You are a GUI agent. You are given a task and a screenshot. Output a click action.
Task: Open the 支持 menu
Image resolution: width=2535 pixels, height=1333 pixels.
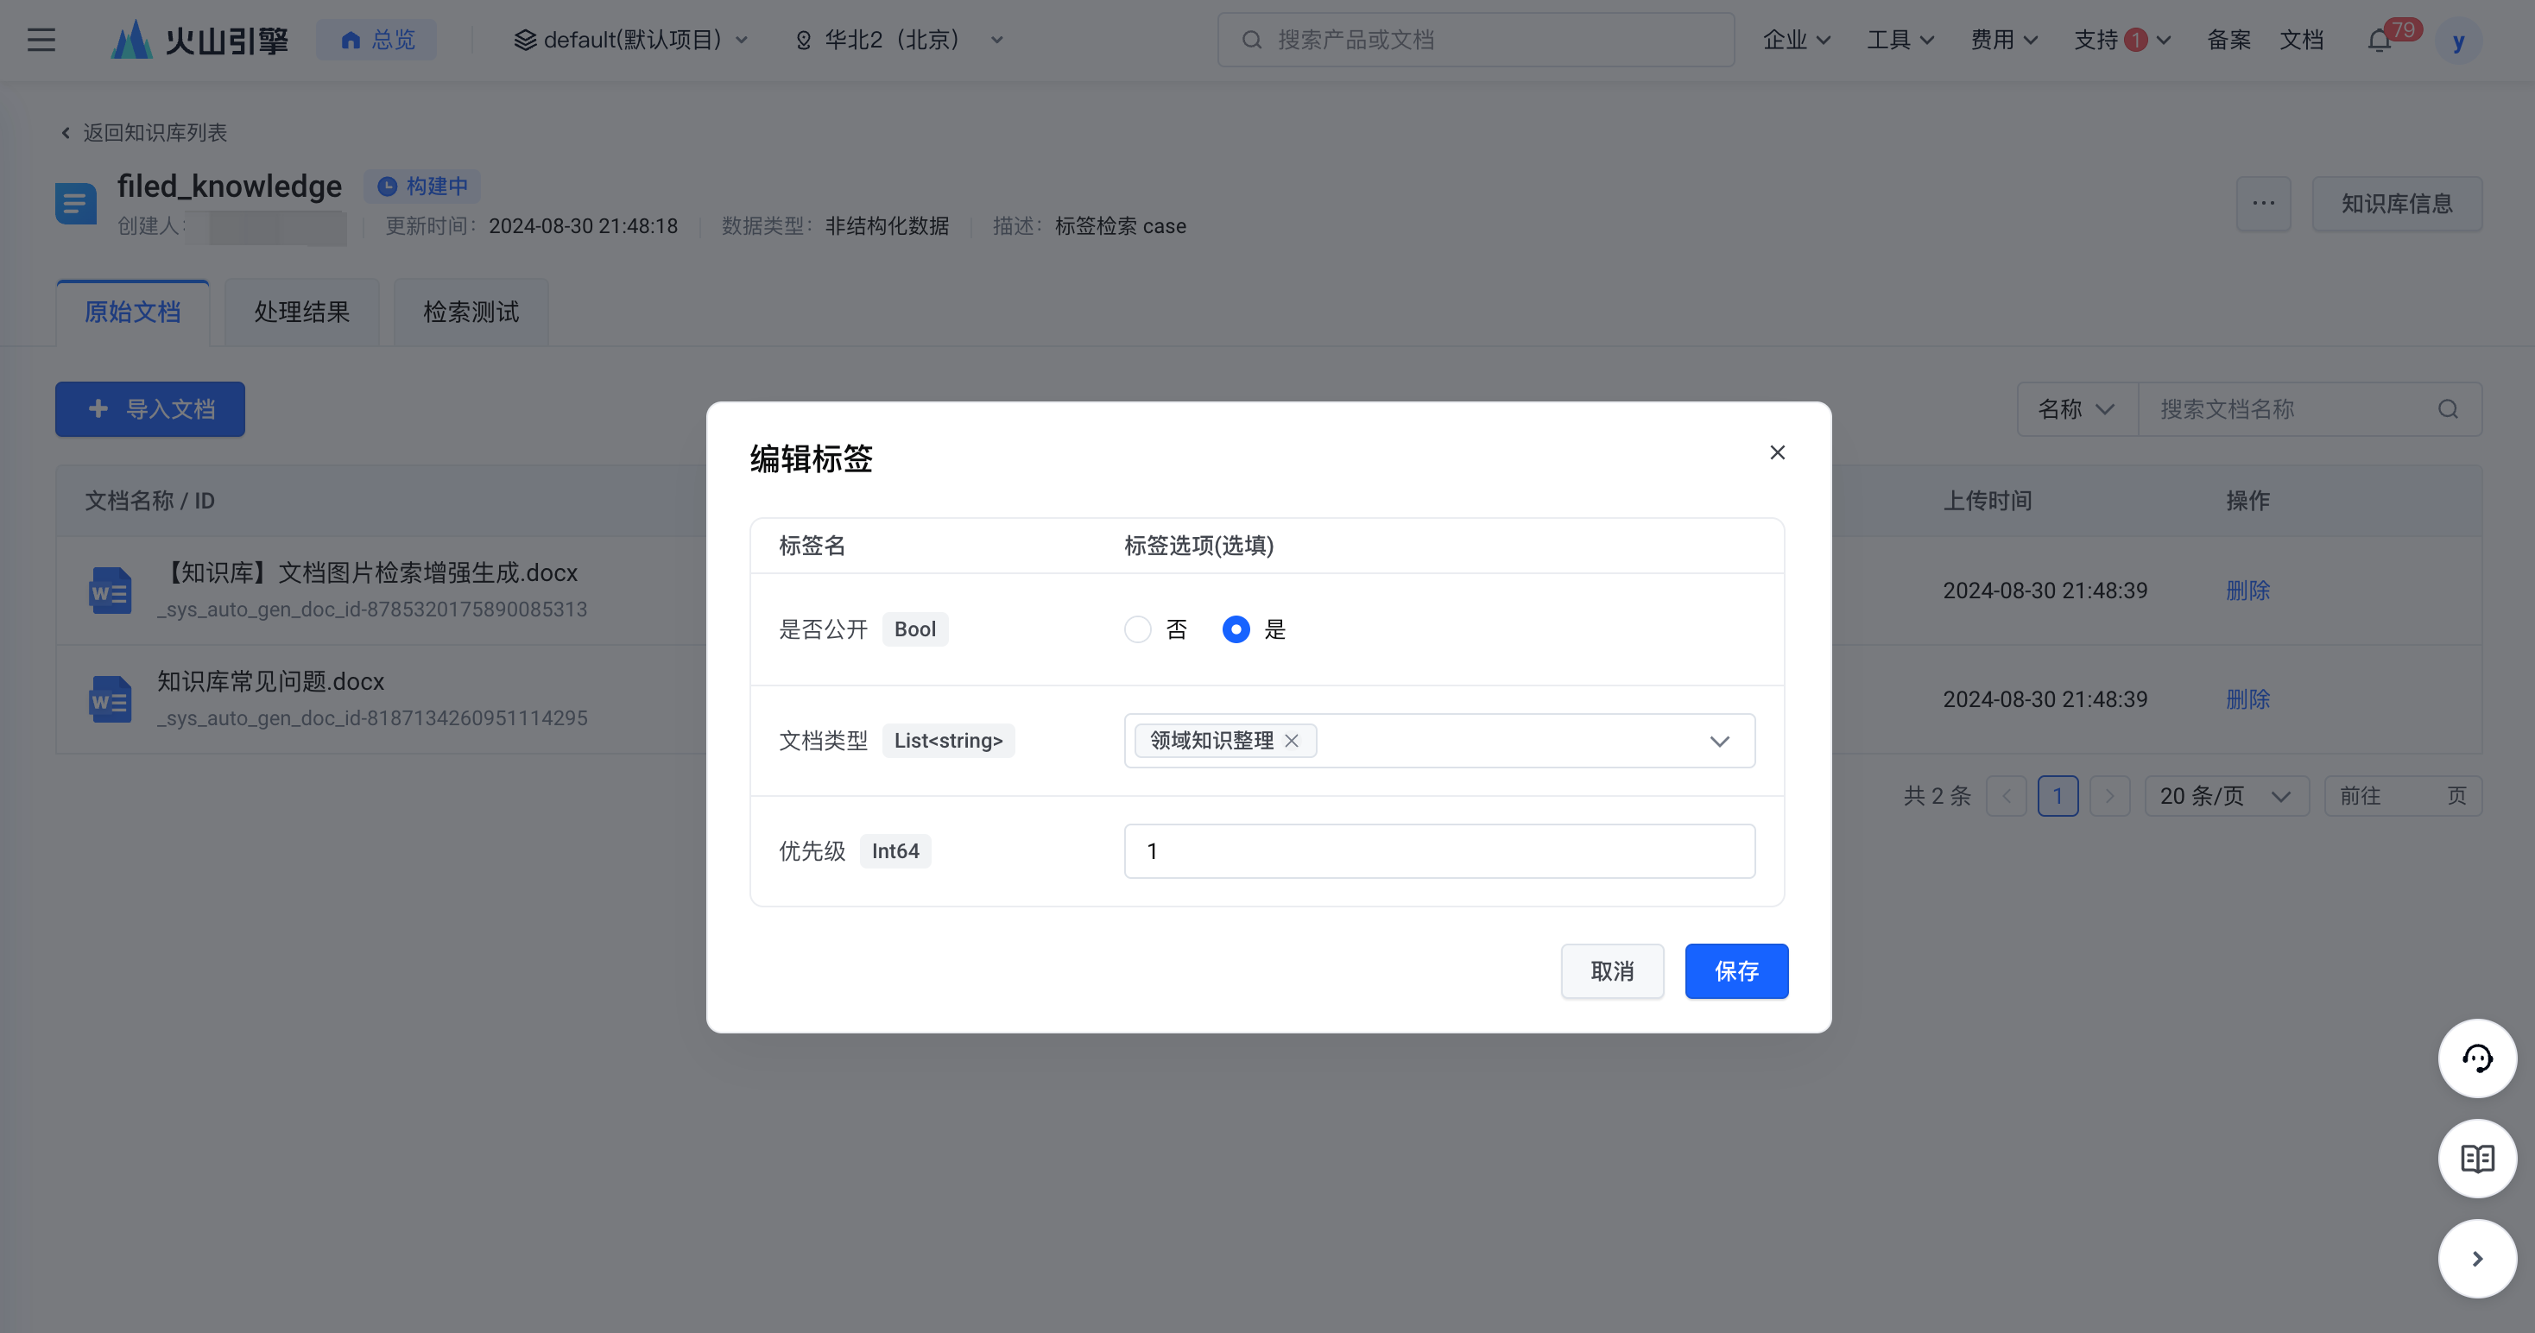(2121, 40)
